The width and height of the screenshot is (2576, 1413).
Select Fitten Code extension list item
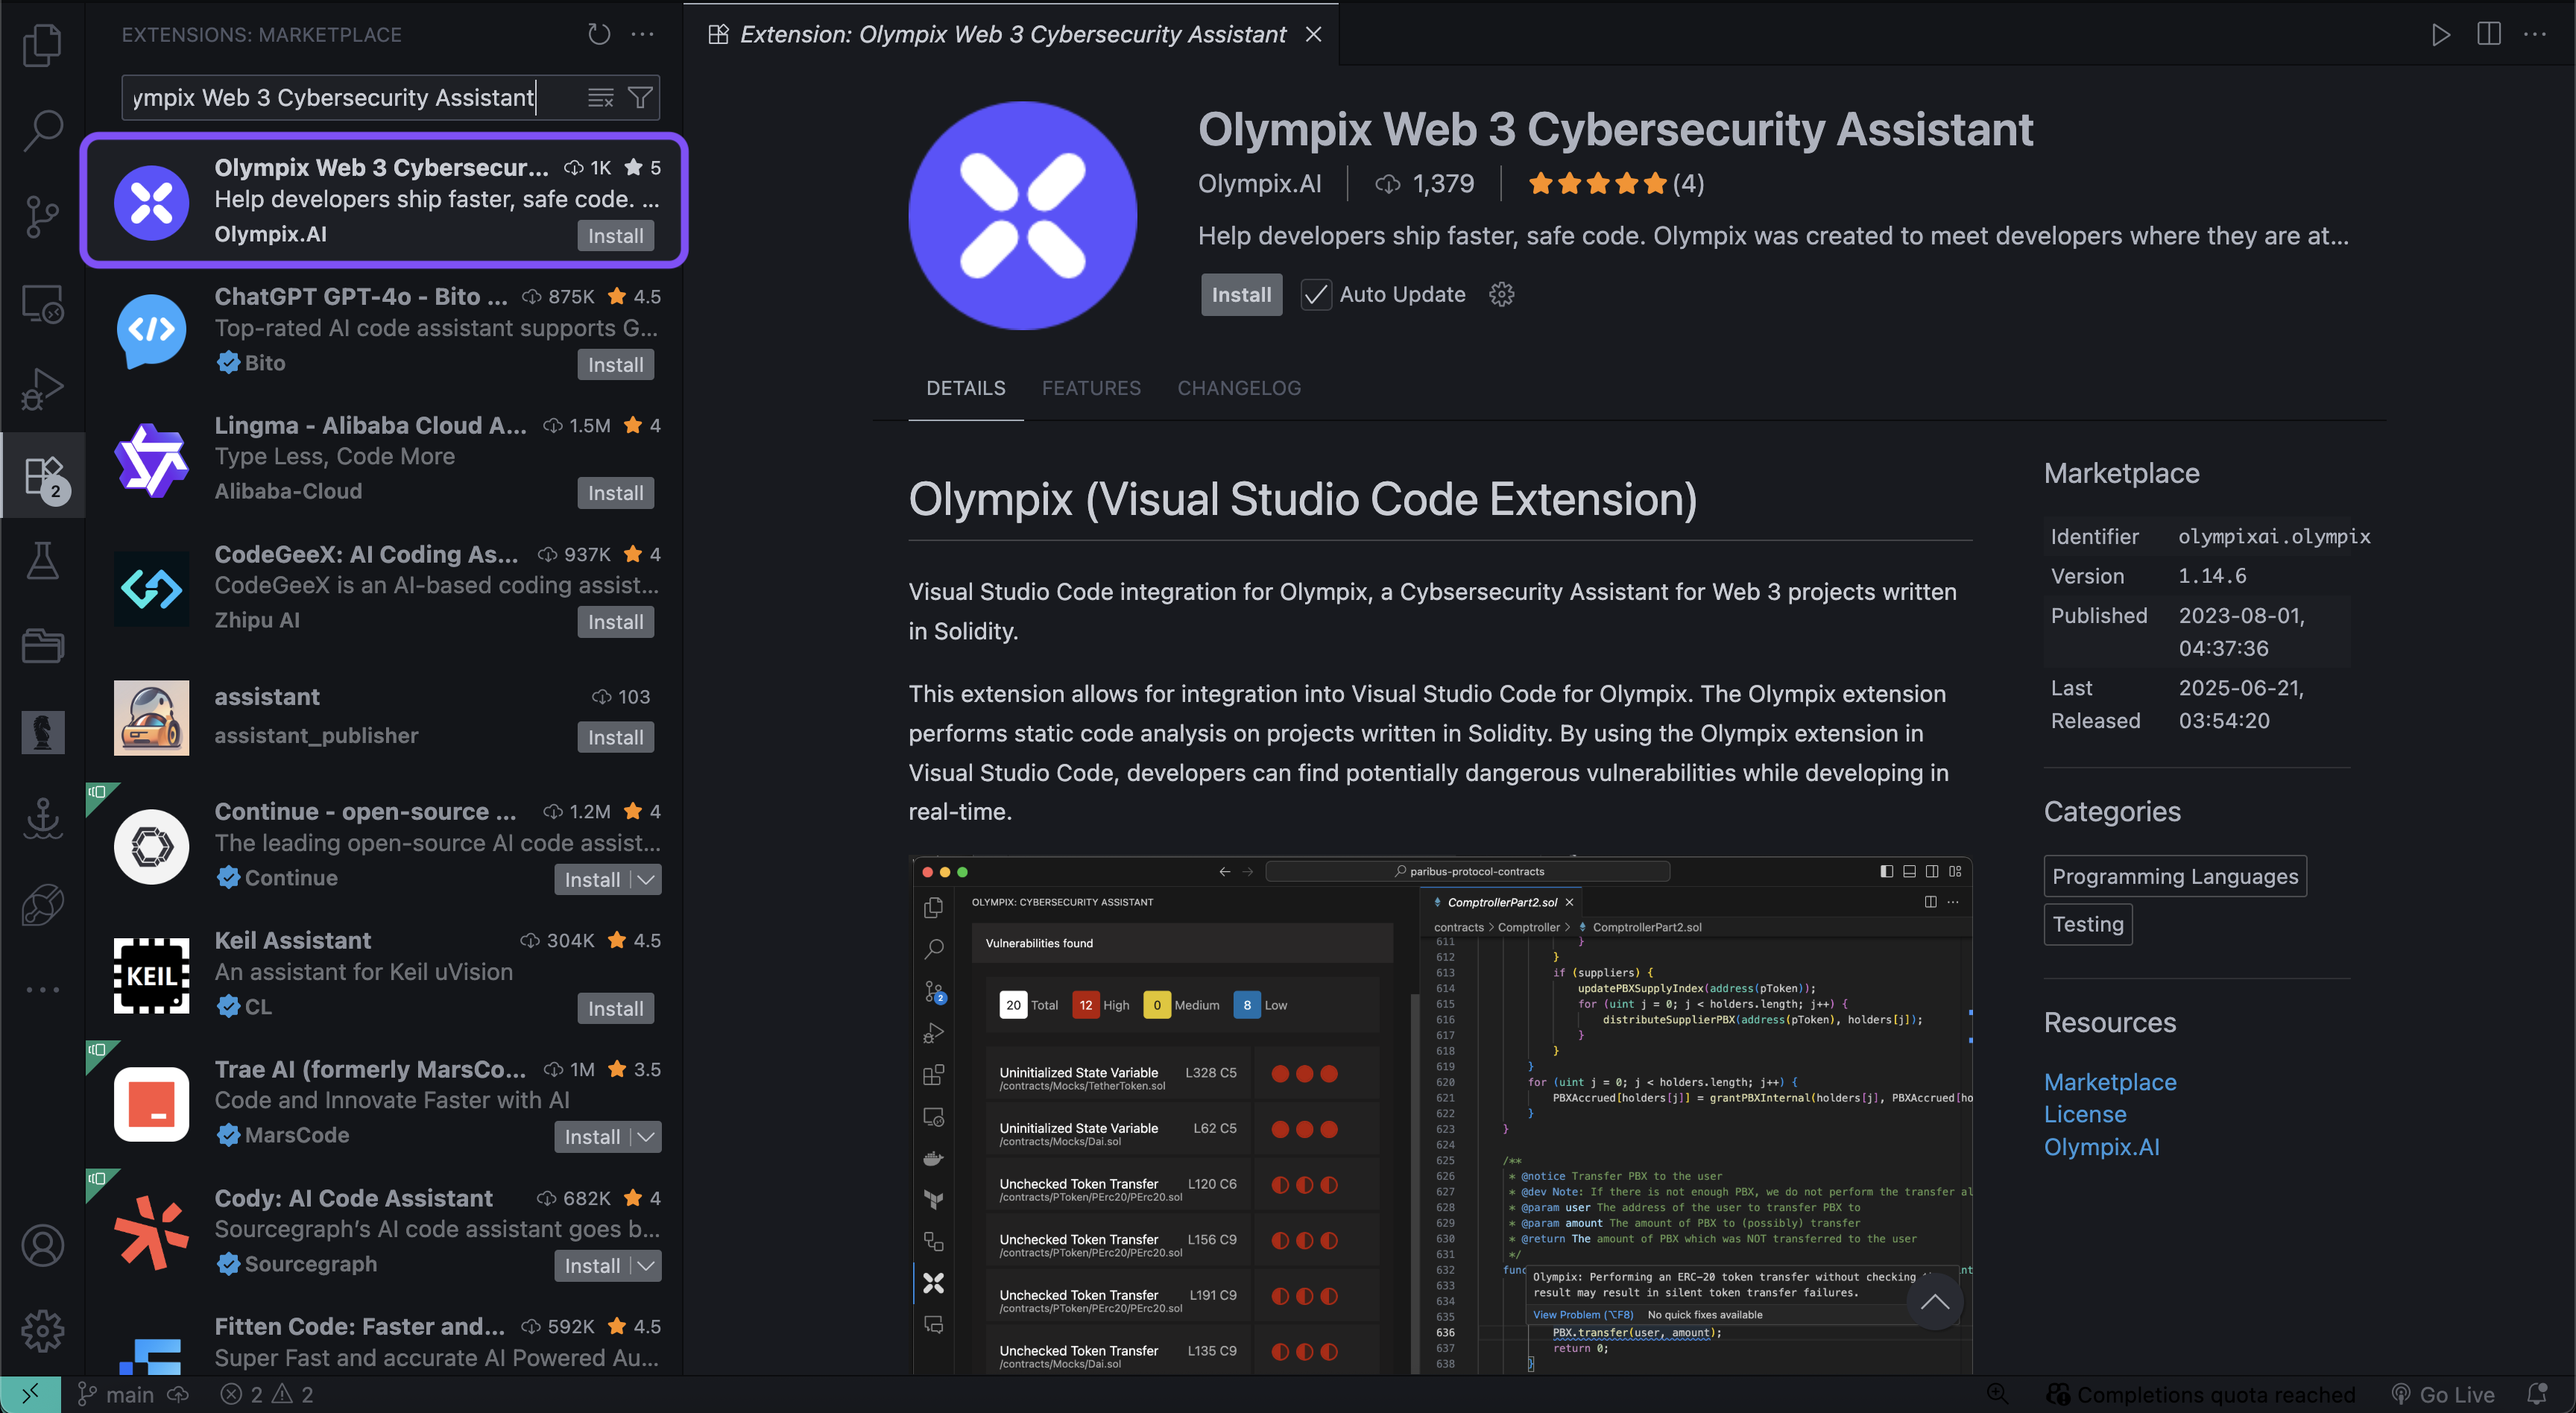[385, 1342]
